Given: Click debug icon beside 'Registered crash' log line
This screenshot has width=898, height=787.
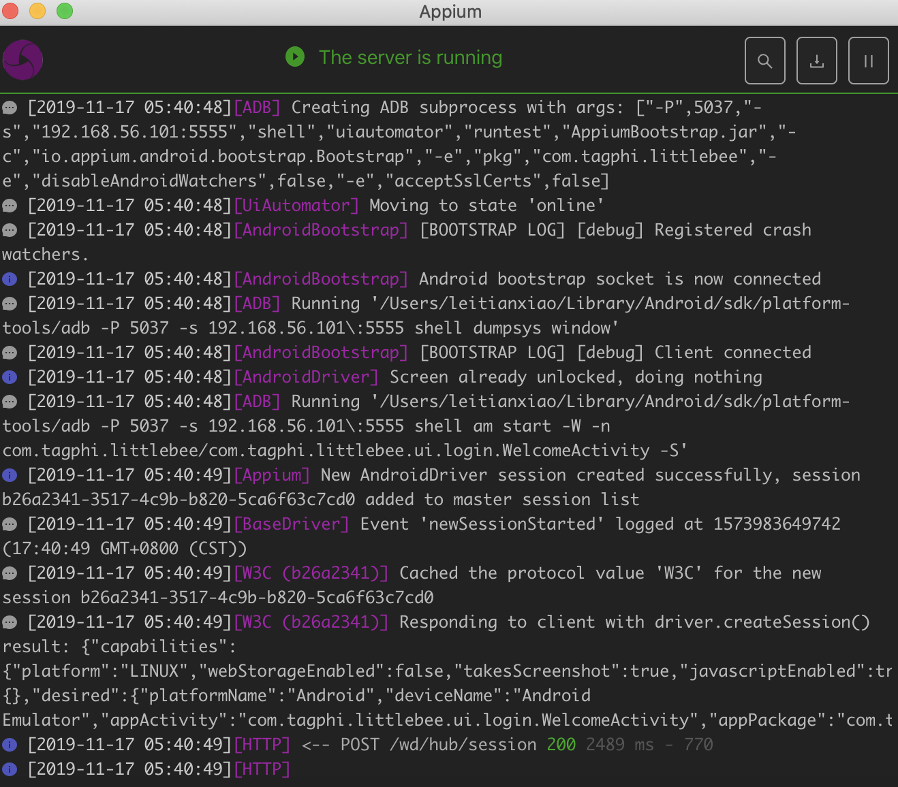Looking at the screenshot, I should [x=10, y=230].
